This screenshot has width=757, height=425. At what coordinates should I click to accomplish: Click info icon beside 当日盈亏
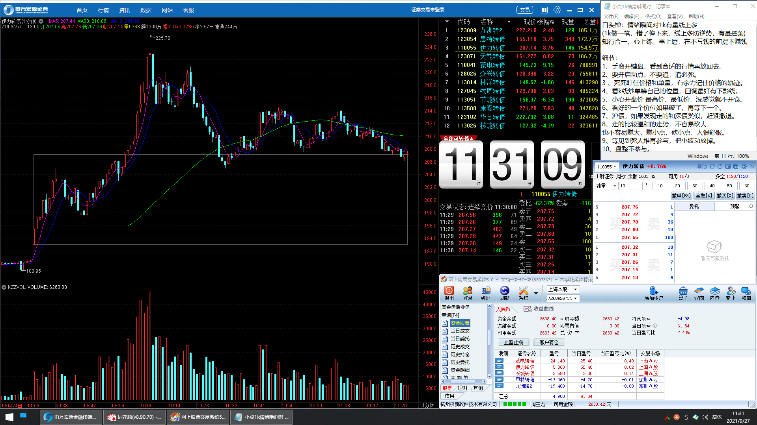tap(655, 326)
